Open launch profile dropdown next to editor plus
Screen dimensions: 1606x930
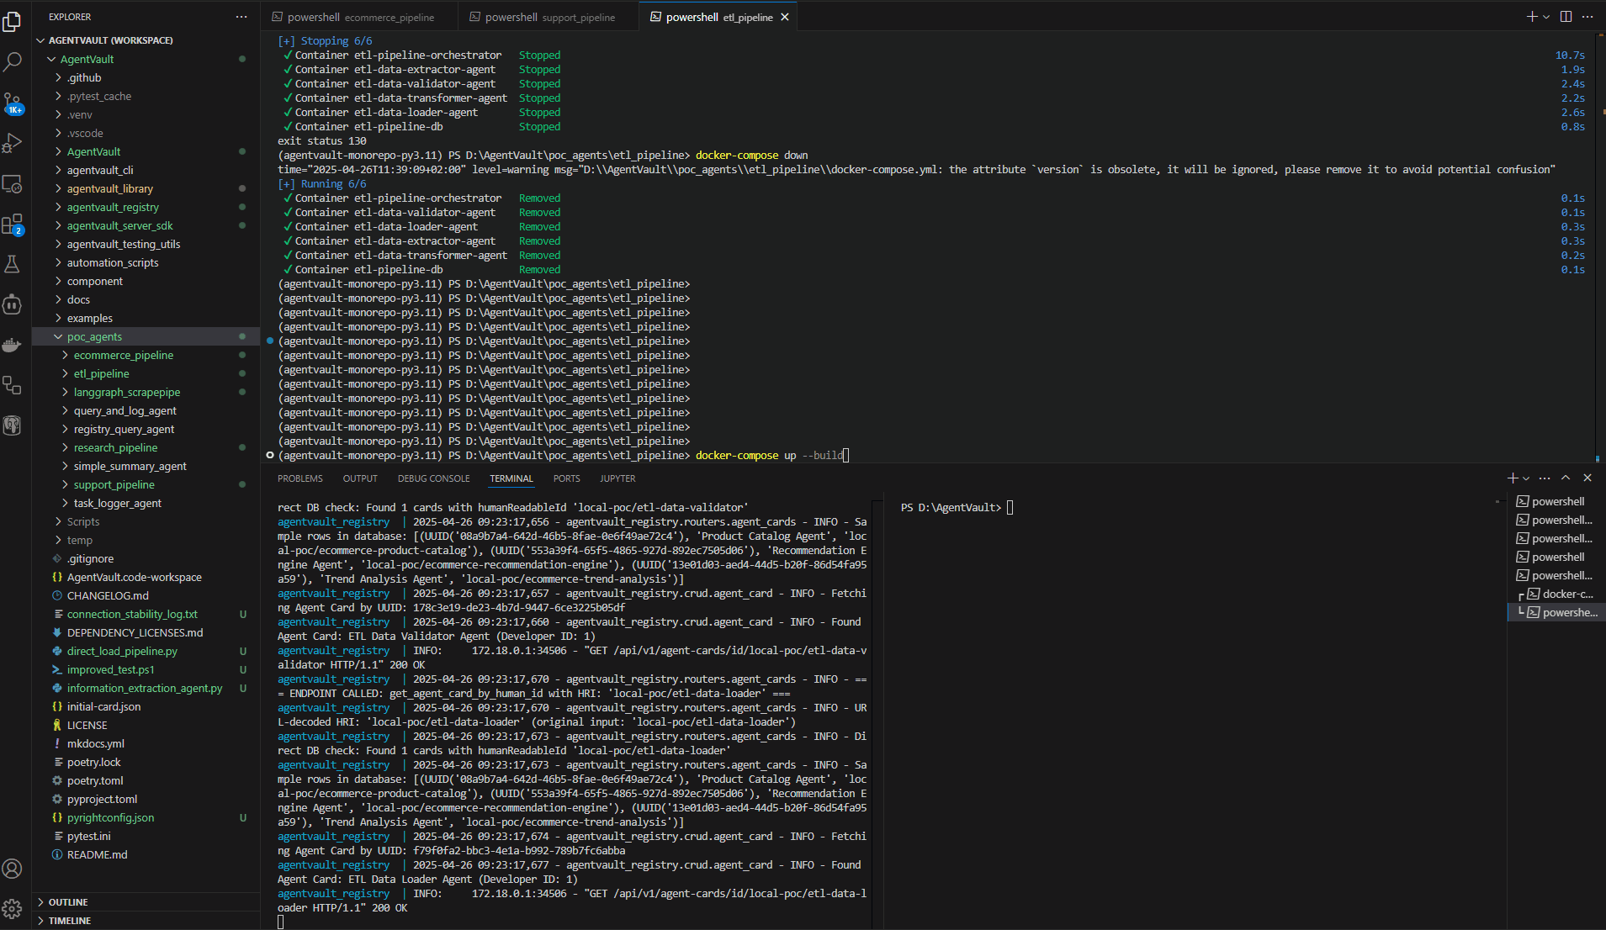1546,17
